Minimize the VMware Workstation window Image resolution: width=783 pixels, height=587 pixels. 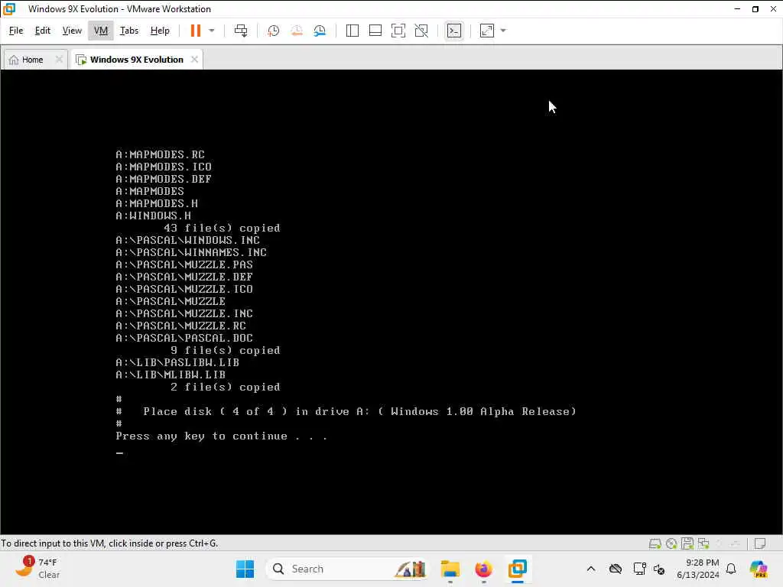(737, 9)
